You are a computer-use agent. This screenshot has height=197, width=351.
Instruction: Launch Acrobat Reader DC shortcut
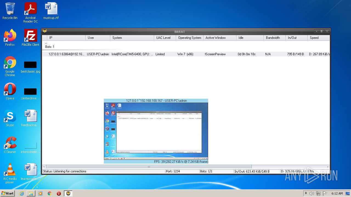pyautogui.click(x=30, y=13)
